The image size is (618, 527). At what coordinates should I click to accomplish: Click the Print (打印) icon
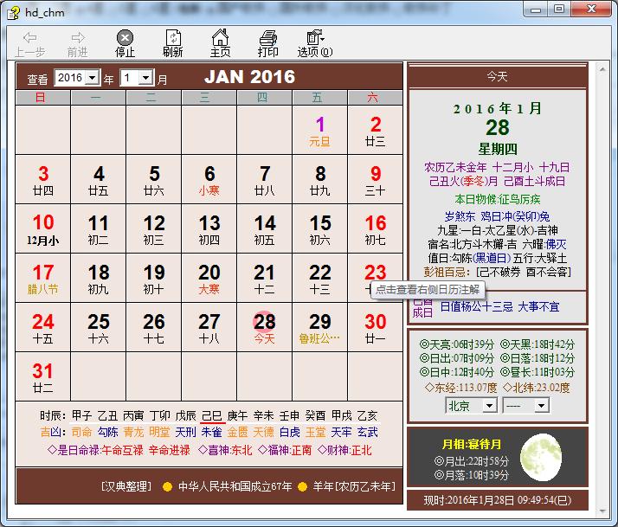click(x=268, y=38)
